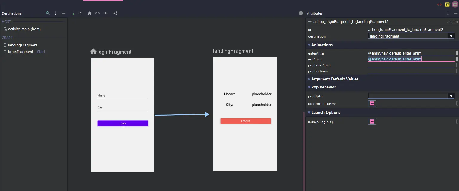The height and width of the screenshot is (191, 459).
Task: Select the loginFragment preview in the graph
Action: point(122,115)
